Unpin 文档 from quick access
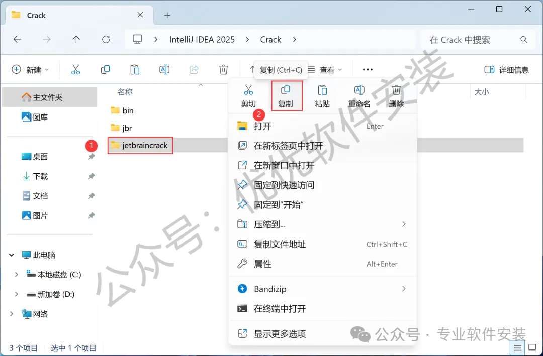543x356 pixels. tap(92, 196)
